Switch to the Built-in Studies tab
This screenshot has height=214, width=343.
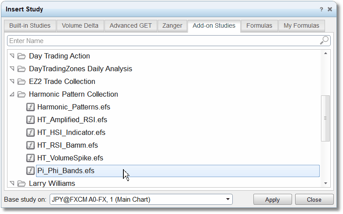coord(30,26)
